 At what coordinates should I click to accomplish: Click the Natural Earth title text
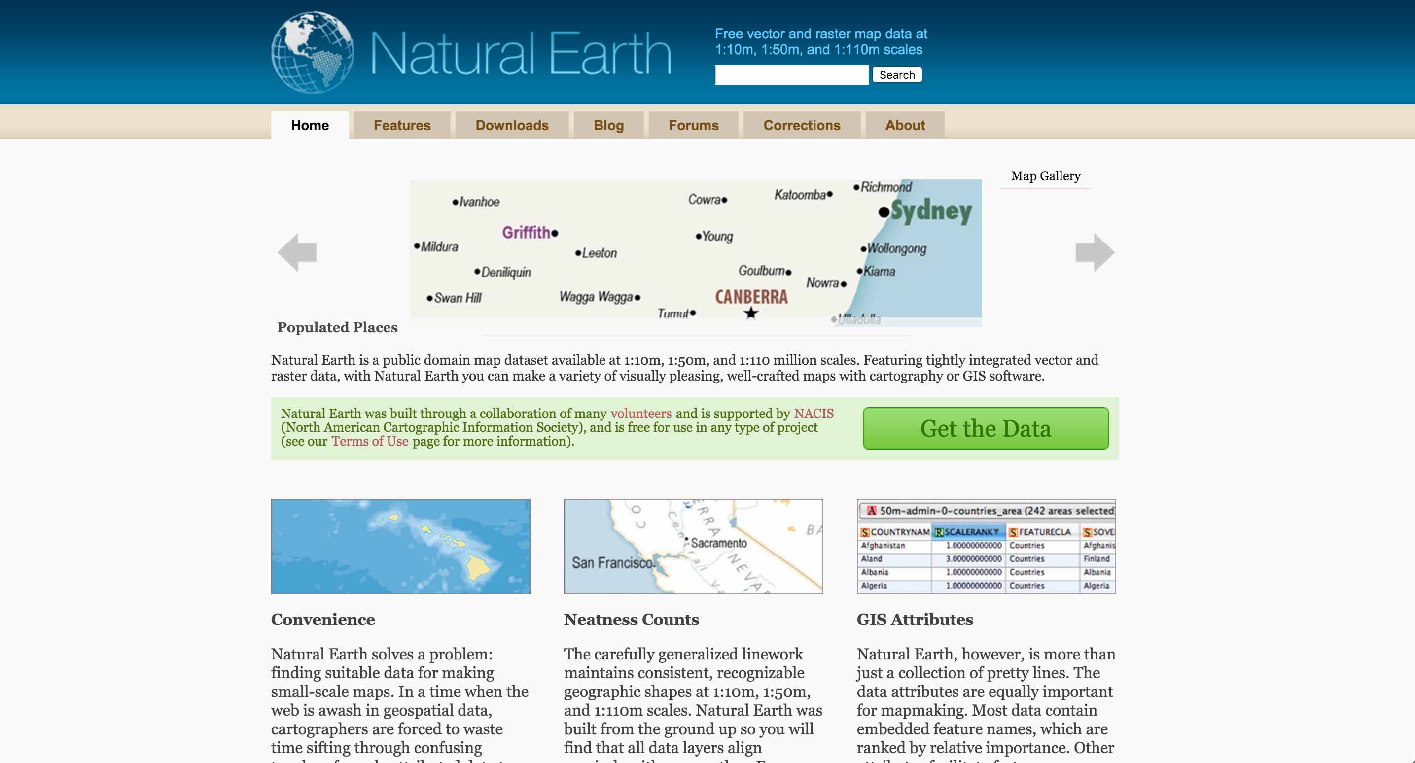pos(521,53)
